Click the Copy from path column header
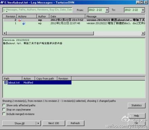Image resolution: width=149 pixels, height=130 pixels. [x=46, y=79]
